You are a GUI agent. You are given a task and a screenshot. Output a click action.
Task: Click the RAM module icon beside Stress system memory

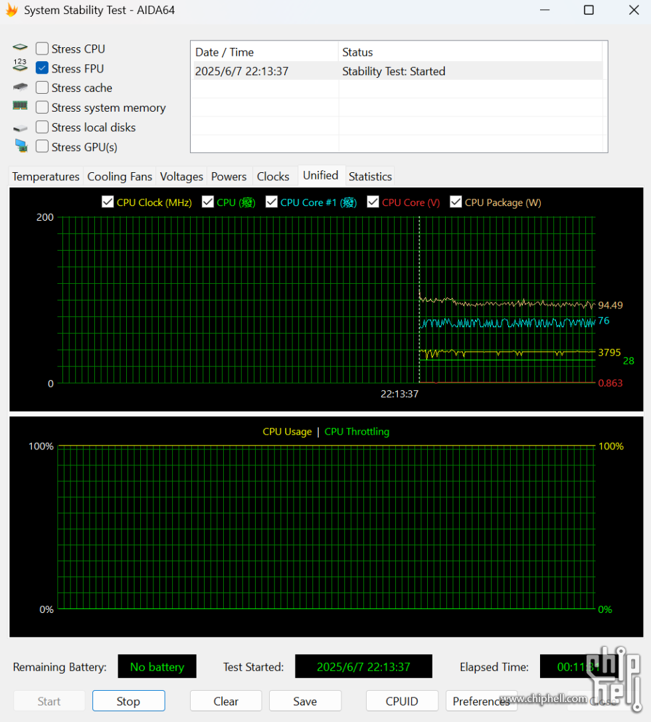[20, 106]
